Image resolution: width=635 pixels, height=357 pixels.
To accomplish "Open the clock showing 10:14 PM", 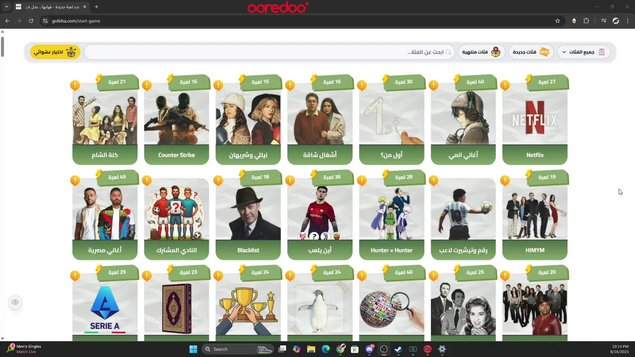I will (620, 349).
